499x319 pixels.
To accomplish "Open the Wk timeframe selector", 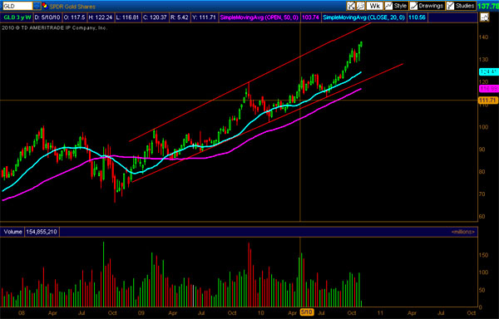I will click(x=374, y=6).
